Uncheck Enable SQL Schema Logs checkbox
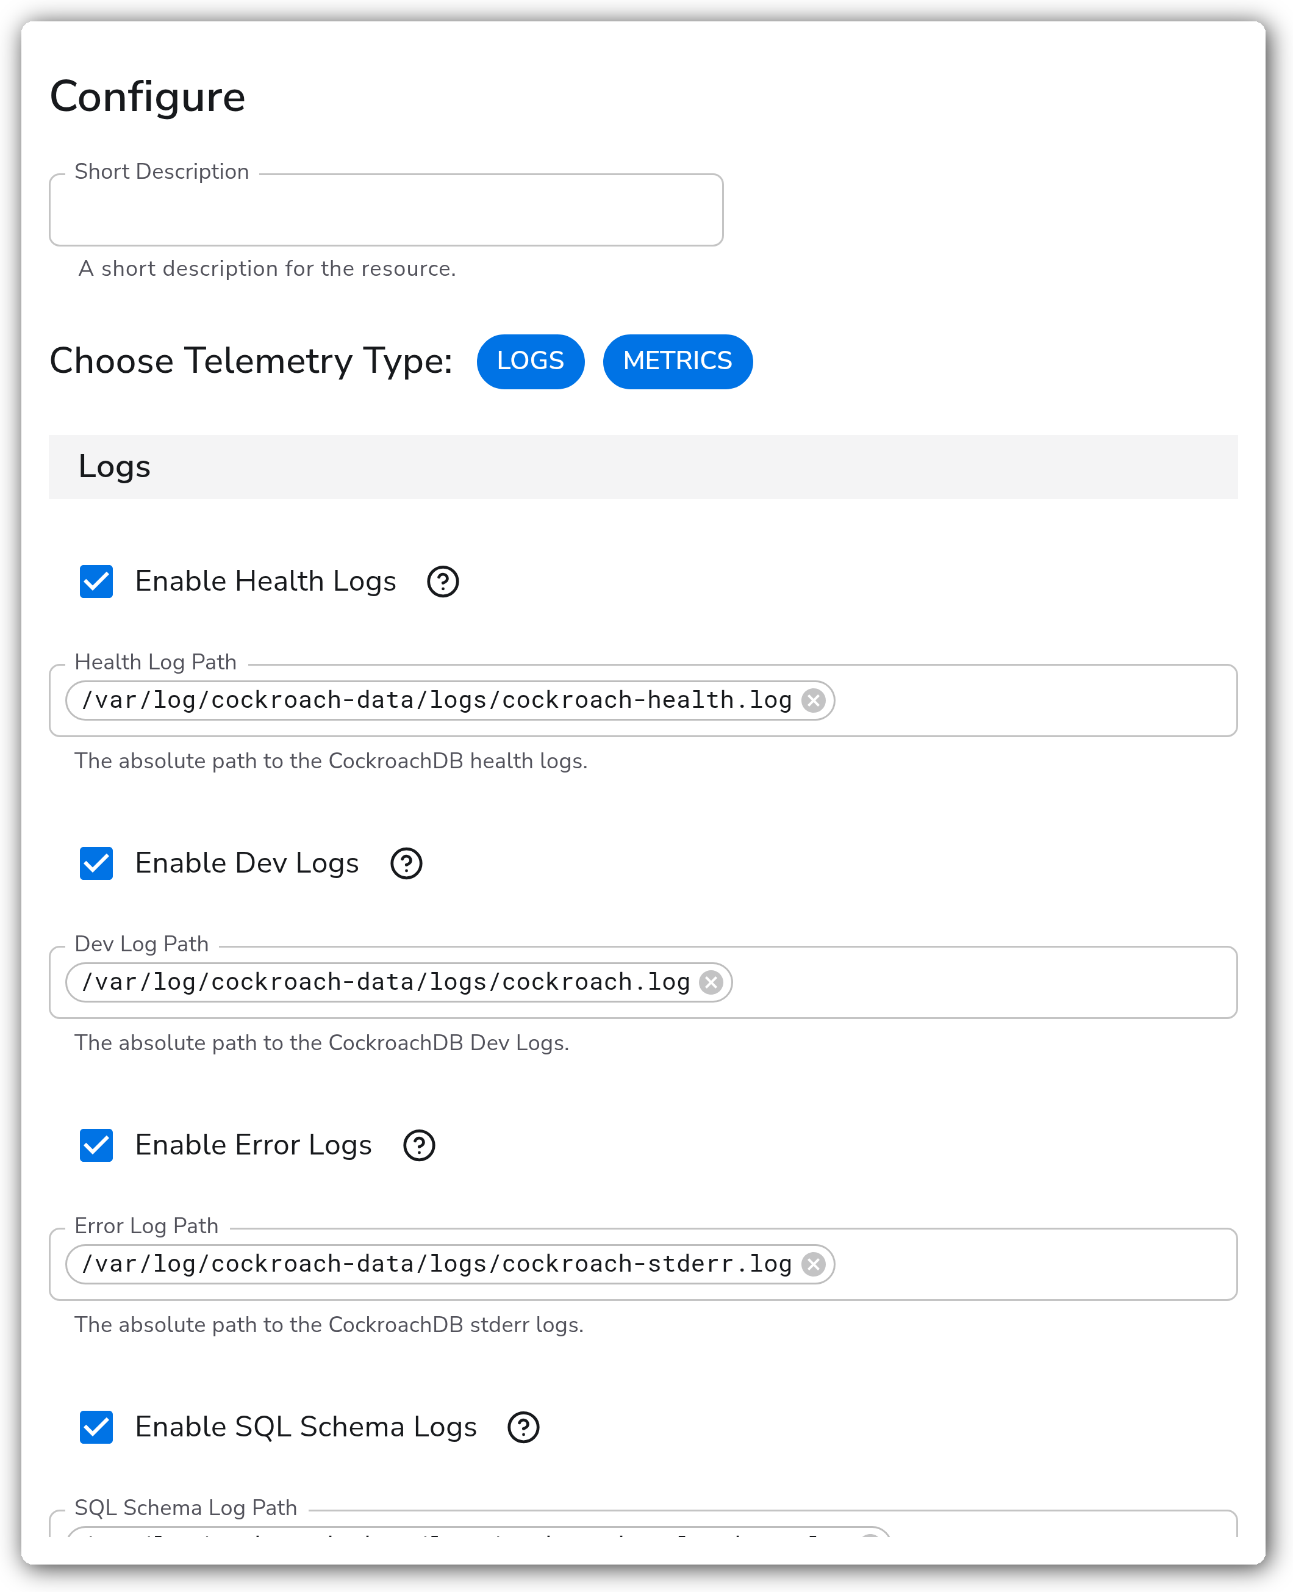The image size is (1293, 1592). coord(97,1427)
